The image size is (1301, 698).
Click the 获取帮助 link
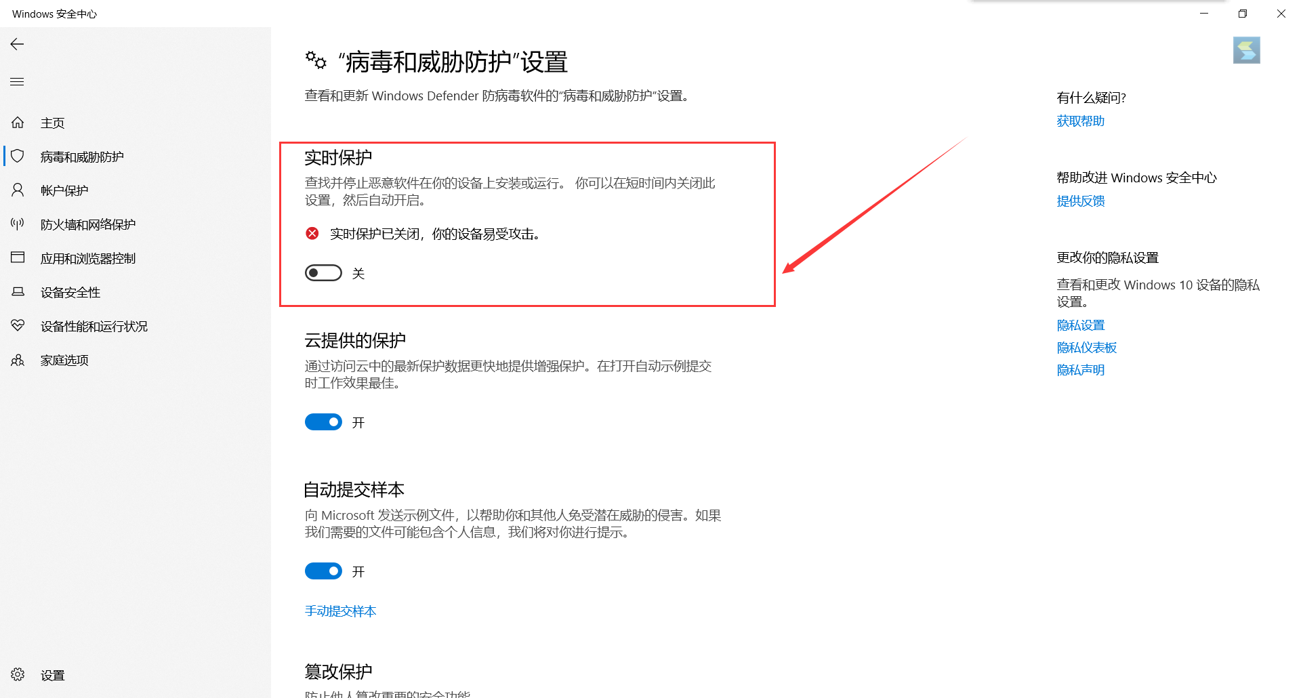pos(1080,121)
